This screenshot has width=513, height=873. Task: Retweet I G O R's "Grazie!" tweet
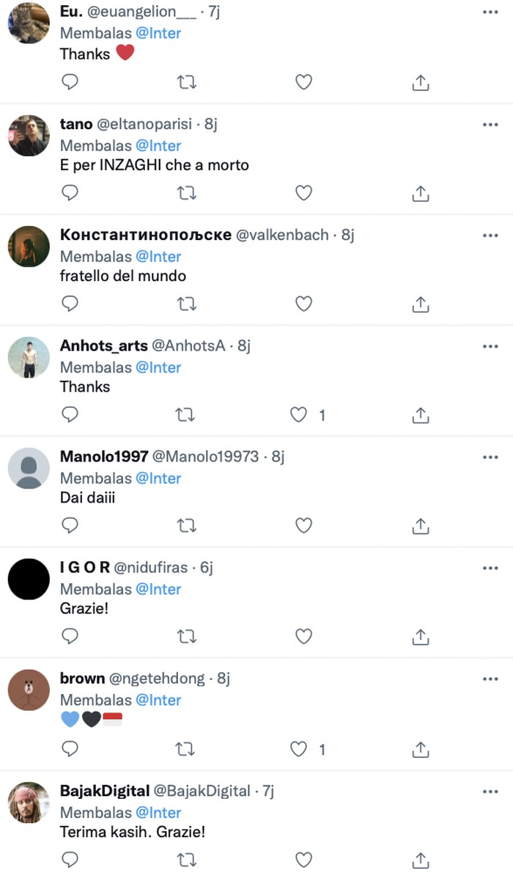click(187, 636)
